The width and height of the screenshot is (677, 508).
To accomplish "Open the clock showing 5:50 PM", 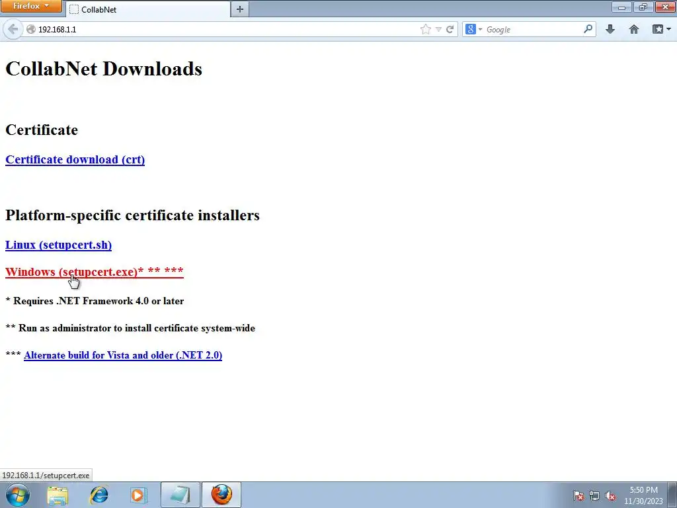I will [643, 495].
